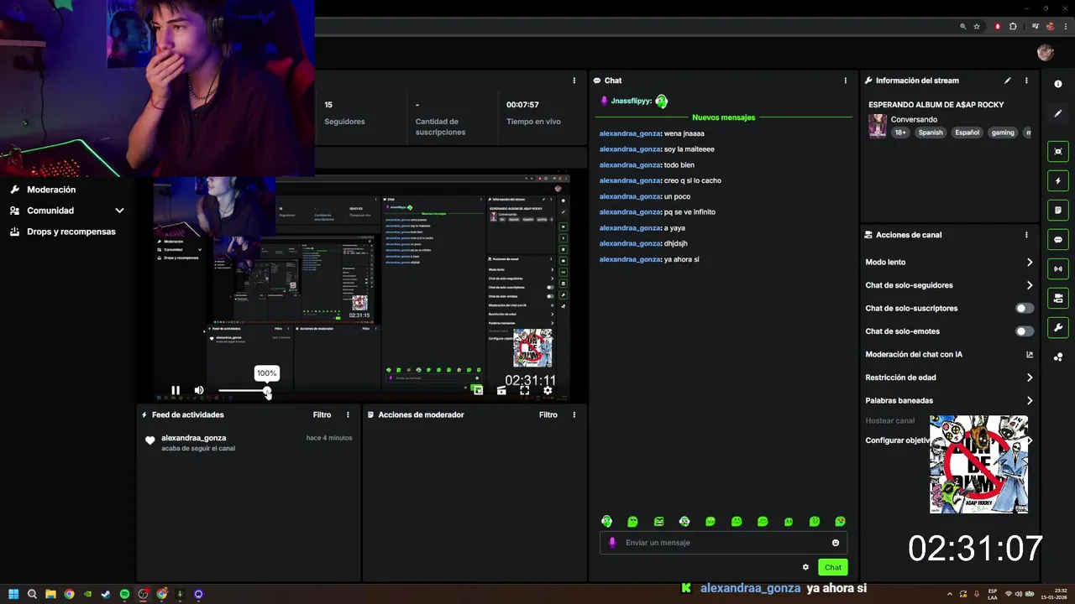Open stream preview settings gear

pyautogui.click(x=548, y=390)
